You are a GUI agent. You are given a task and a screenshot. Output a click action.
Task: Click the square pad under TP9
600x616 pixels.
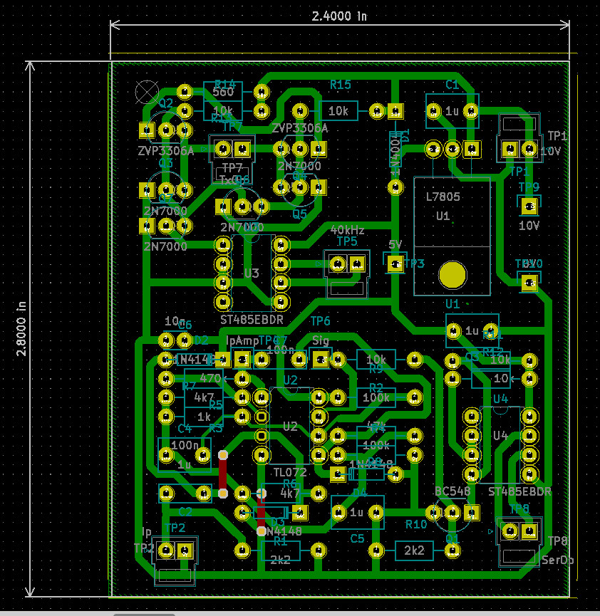coord(529,207)
